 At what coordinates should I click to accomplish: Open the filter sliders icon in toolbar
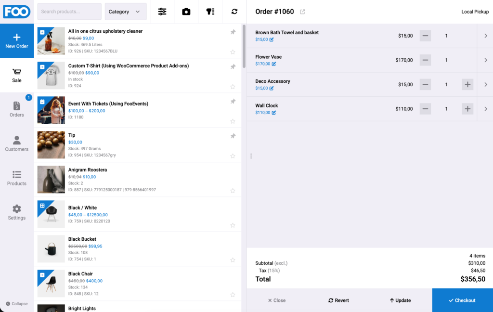162,12
